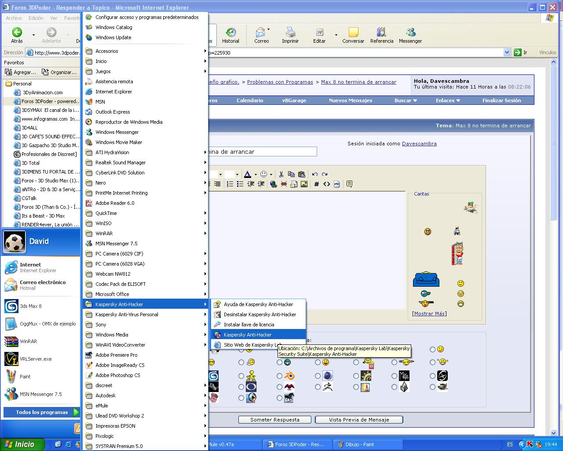Image resolution: width=563 pixels, height=451 pixels.
Task: Select the Blender logo post icon radio
Action: (279, 376)
